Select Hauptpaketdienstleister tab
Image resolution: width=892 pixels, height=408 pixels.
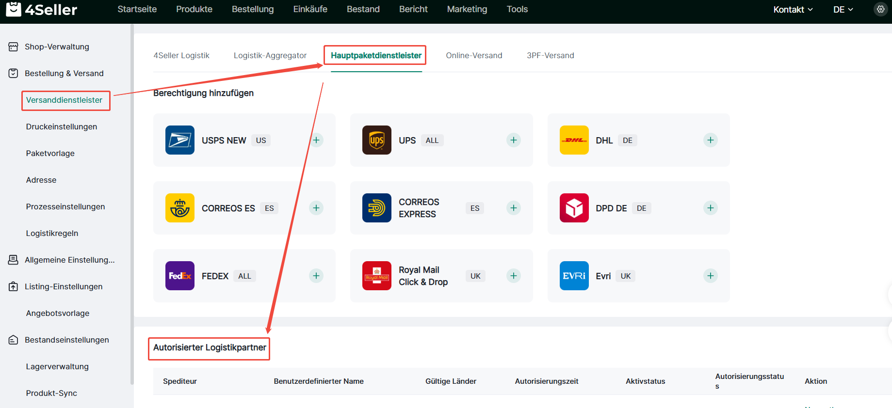tap(376, 55)
